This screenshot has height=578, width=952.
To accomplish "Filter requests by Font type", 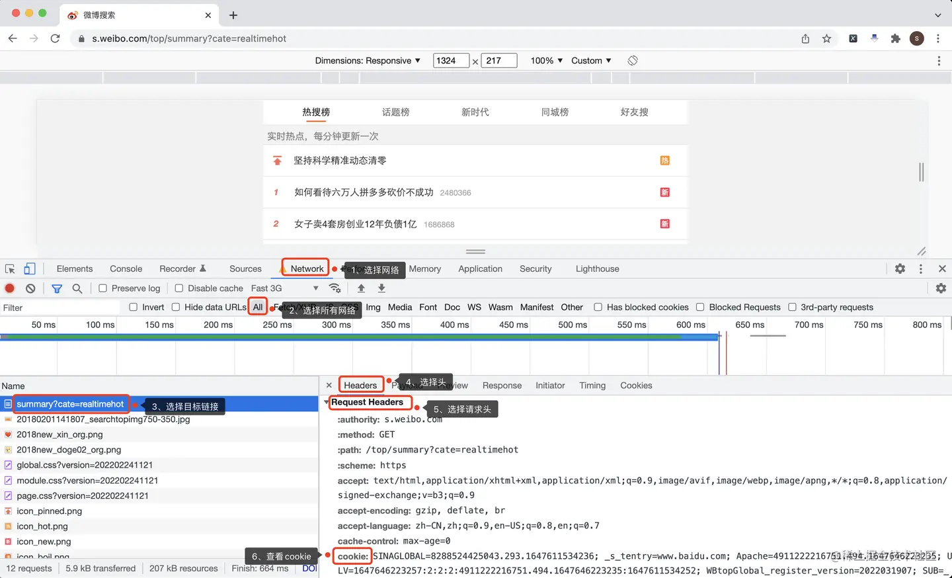I will click(428, 307).
